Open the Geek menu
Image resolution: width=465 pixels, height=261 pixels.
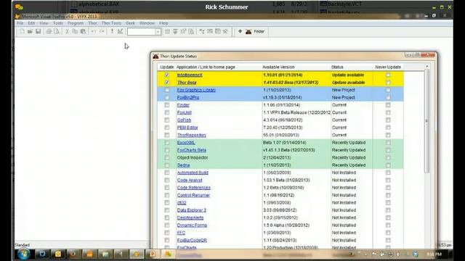click(x=130, y=23)
